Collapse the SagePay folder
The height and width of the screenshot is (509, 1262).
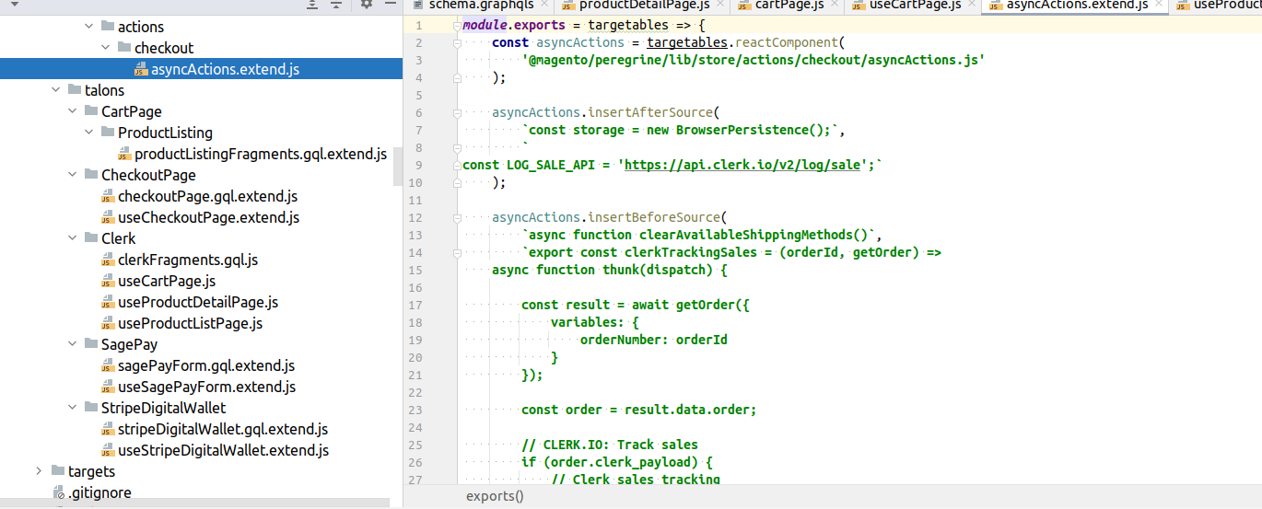click(x=72, y=344)
